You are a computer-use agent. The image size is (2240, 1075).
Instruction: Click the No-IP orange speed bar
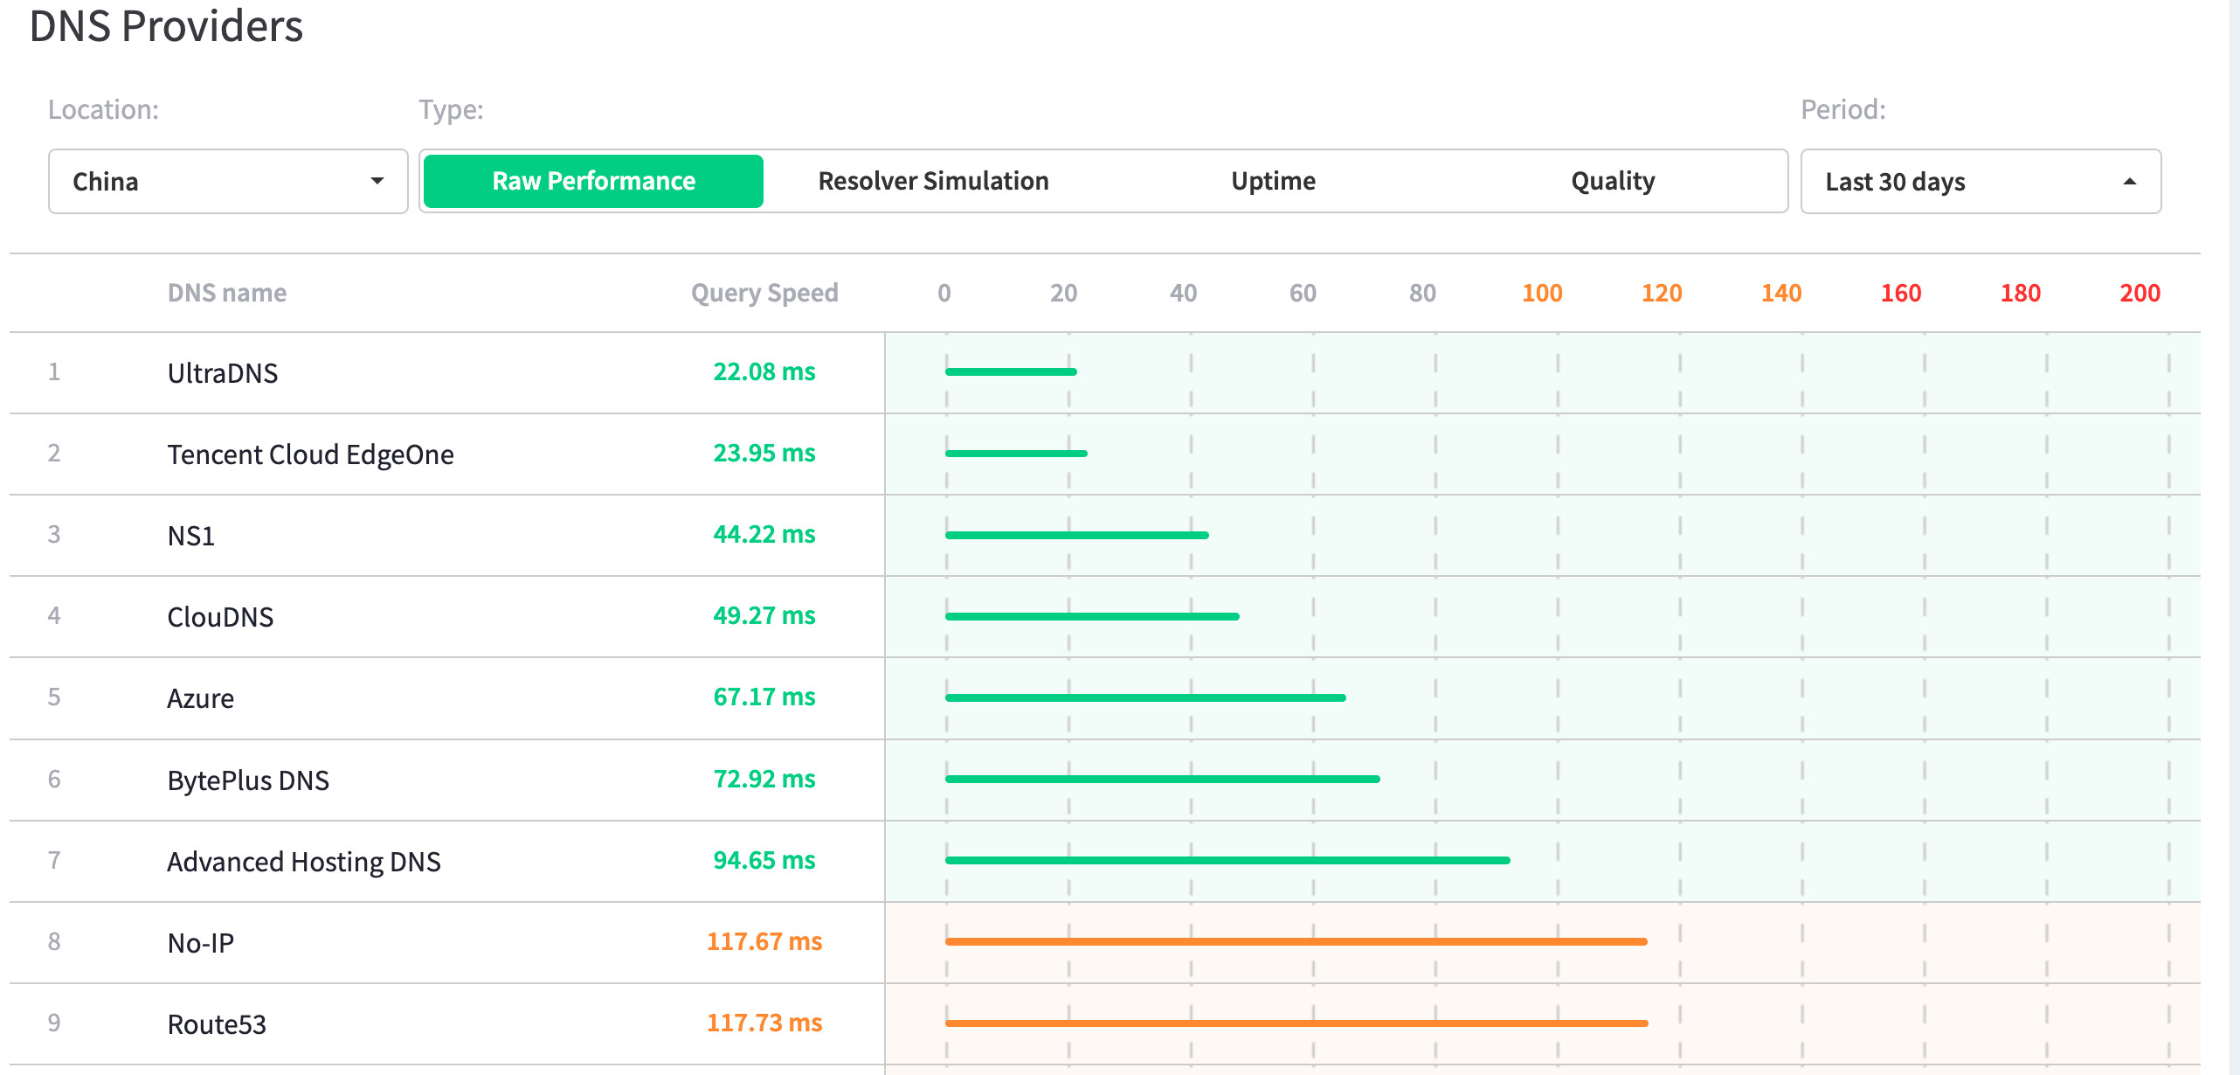point(1295,941)
